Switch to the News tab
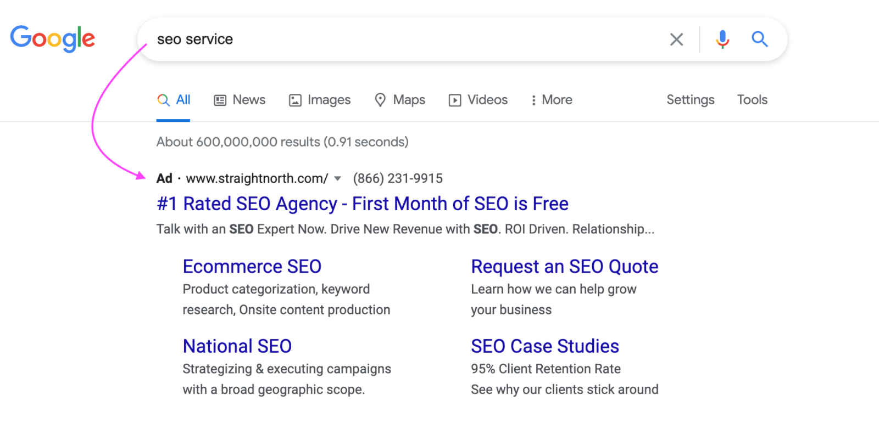 pos(240,100)
